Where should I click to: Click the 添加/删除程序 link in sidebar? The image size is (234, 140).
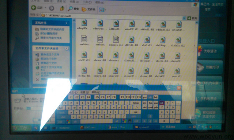[49, 34]
